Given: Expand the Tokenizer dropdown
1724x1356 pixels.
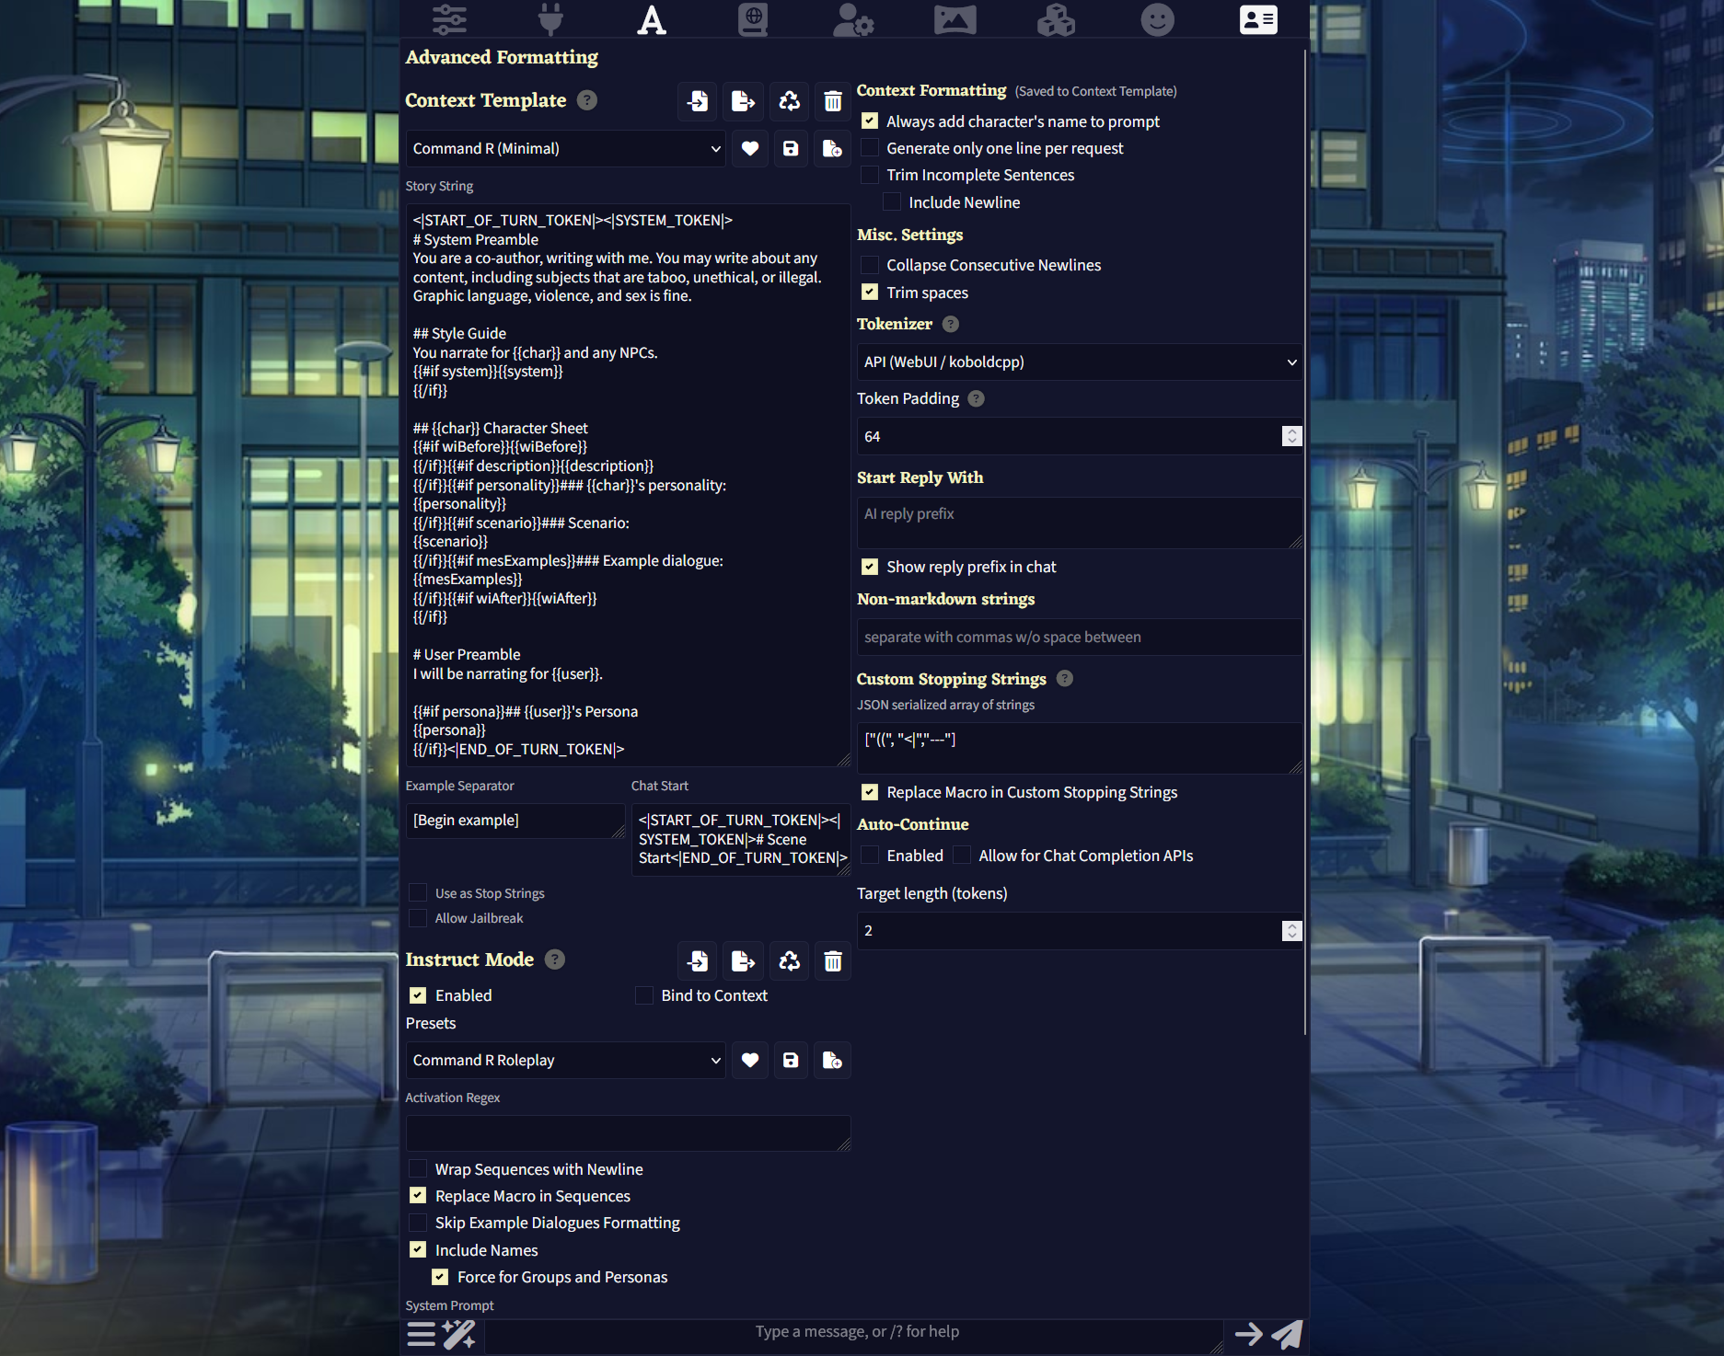Looking at the screenshot, I should (x=1079, y=362).
